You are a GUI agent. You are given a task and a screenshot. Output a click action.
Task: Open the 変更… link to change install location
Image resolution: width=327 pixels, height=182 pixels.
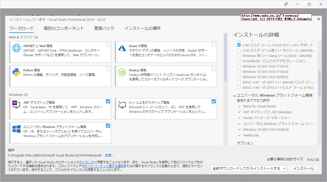click(109, 155)
